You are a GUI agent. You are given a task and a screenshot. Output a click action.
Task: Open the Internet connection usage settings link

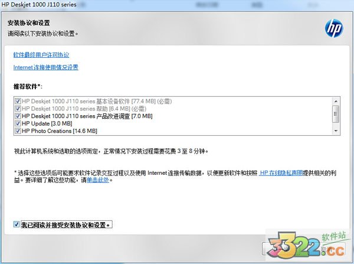point(46,67)
